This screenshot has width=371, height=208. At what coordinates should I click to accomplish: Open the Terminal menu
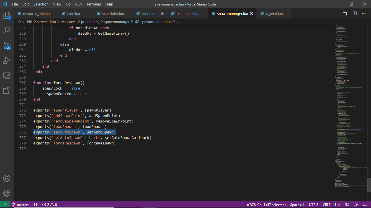click(x=93, y=4)
